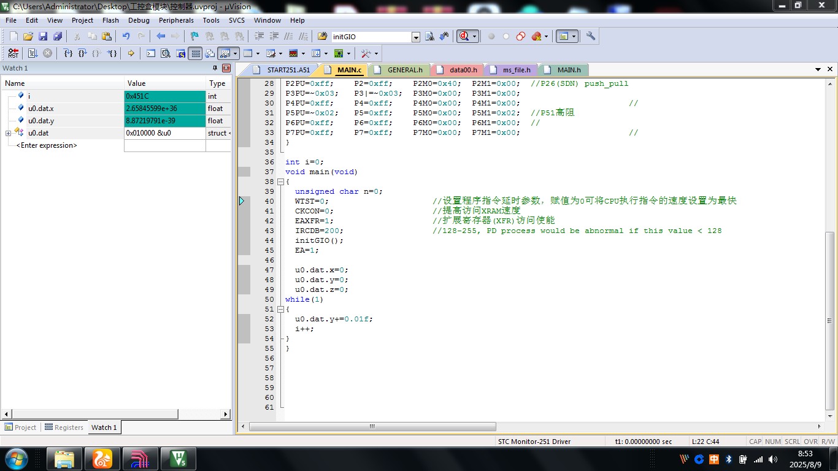Open the Peripherals menu

[176, 20]
